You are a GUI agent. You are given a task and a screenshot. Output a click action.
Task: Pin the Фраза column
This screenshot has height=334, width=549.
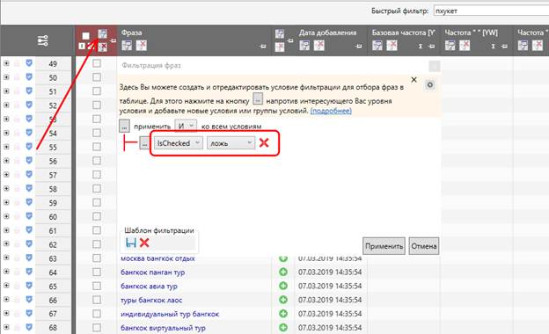(263, 47)
